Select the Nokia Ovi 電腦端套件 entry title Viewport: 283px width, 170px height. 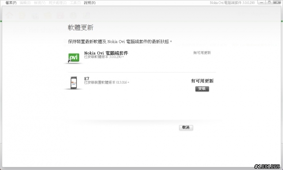pyautogui.click(x=106, y=53)
